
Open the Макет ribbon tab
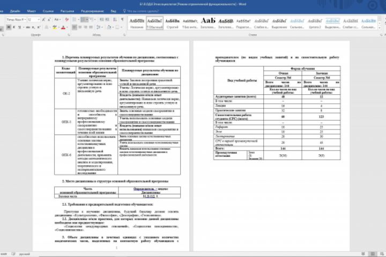point(31,11)
